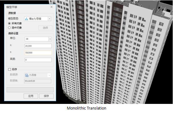The width and height of the screenshot is (173, 113).
Task: Focus the X offset field 45,000
Action: tap(38, 46)
